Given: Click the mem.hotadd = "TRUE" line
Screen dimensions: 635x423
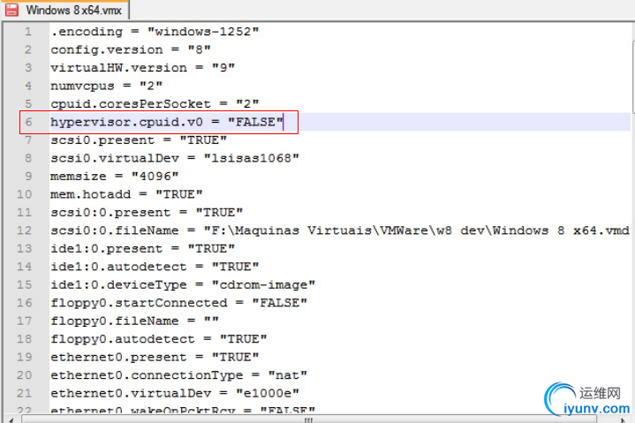Looking at the screenshot, I should click(126, 194).
